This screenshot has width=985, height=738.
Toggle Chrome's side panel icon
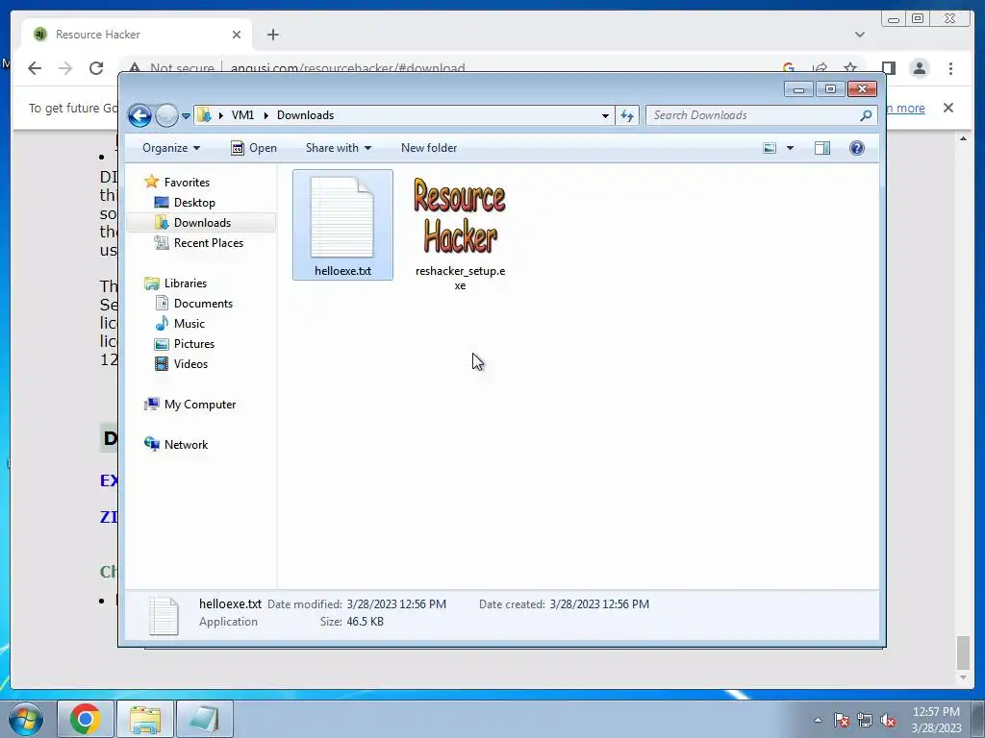(x=888, y=68)
